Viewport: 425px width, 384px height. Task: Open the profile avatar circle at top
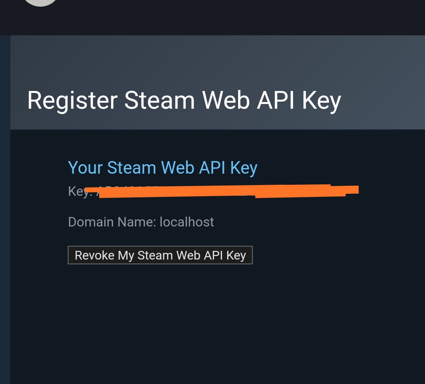point(41,3)
